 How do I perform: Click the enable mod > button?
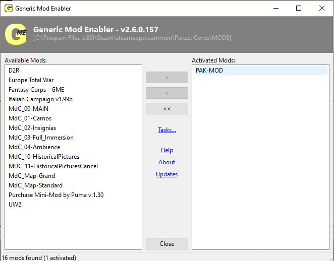(x=167, y=78)
